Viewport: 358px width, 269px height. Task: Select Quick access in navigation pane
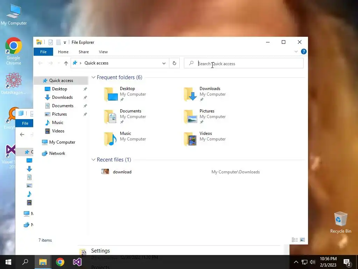coord(61,81)
